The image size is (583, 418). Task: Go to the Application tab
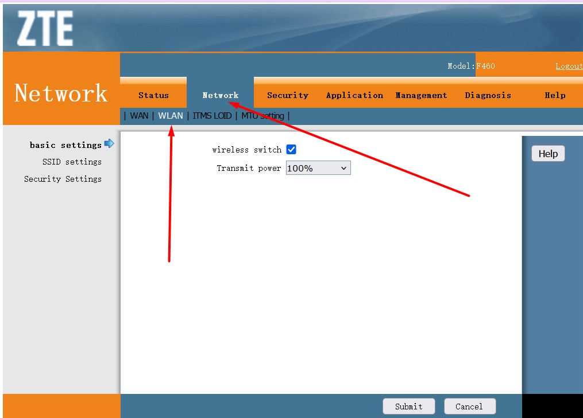(354, 95)
